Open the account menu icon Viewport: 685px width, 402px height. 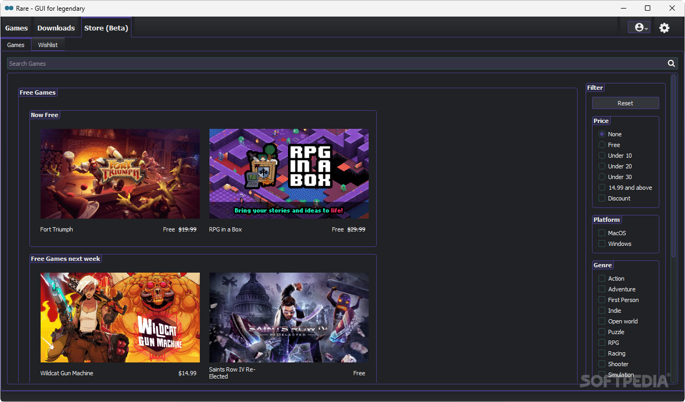tap(639, 27)
